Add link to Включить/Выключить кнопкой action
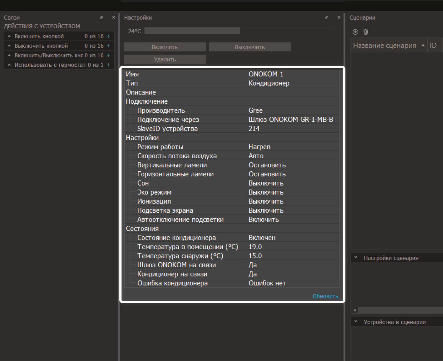The width and height of the screenshot is (443, 361). [108, 55]
